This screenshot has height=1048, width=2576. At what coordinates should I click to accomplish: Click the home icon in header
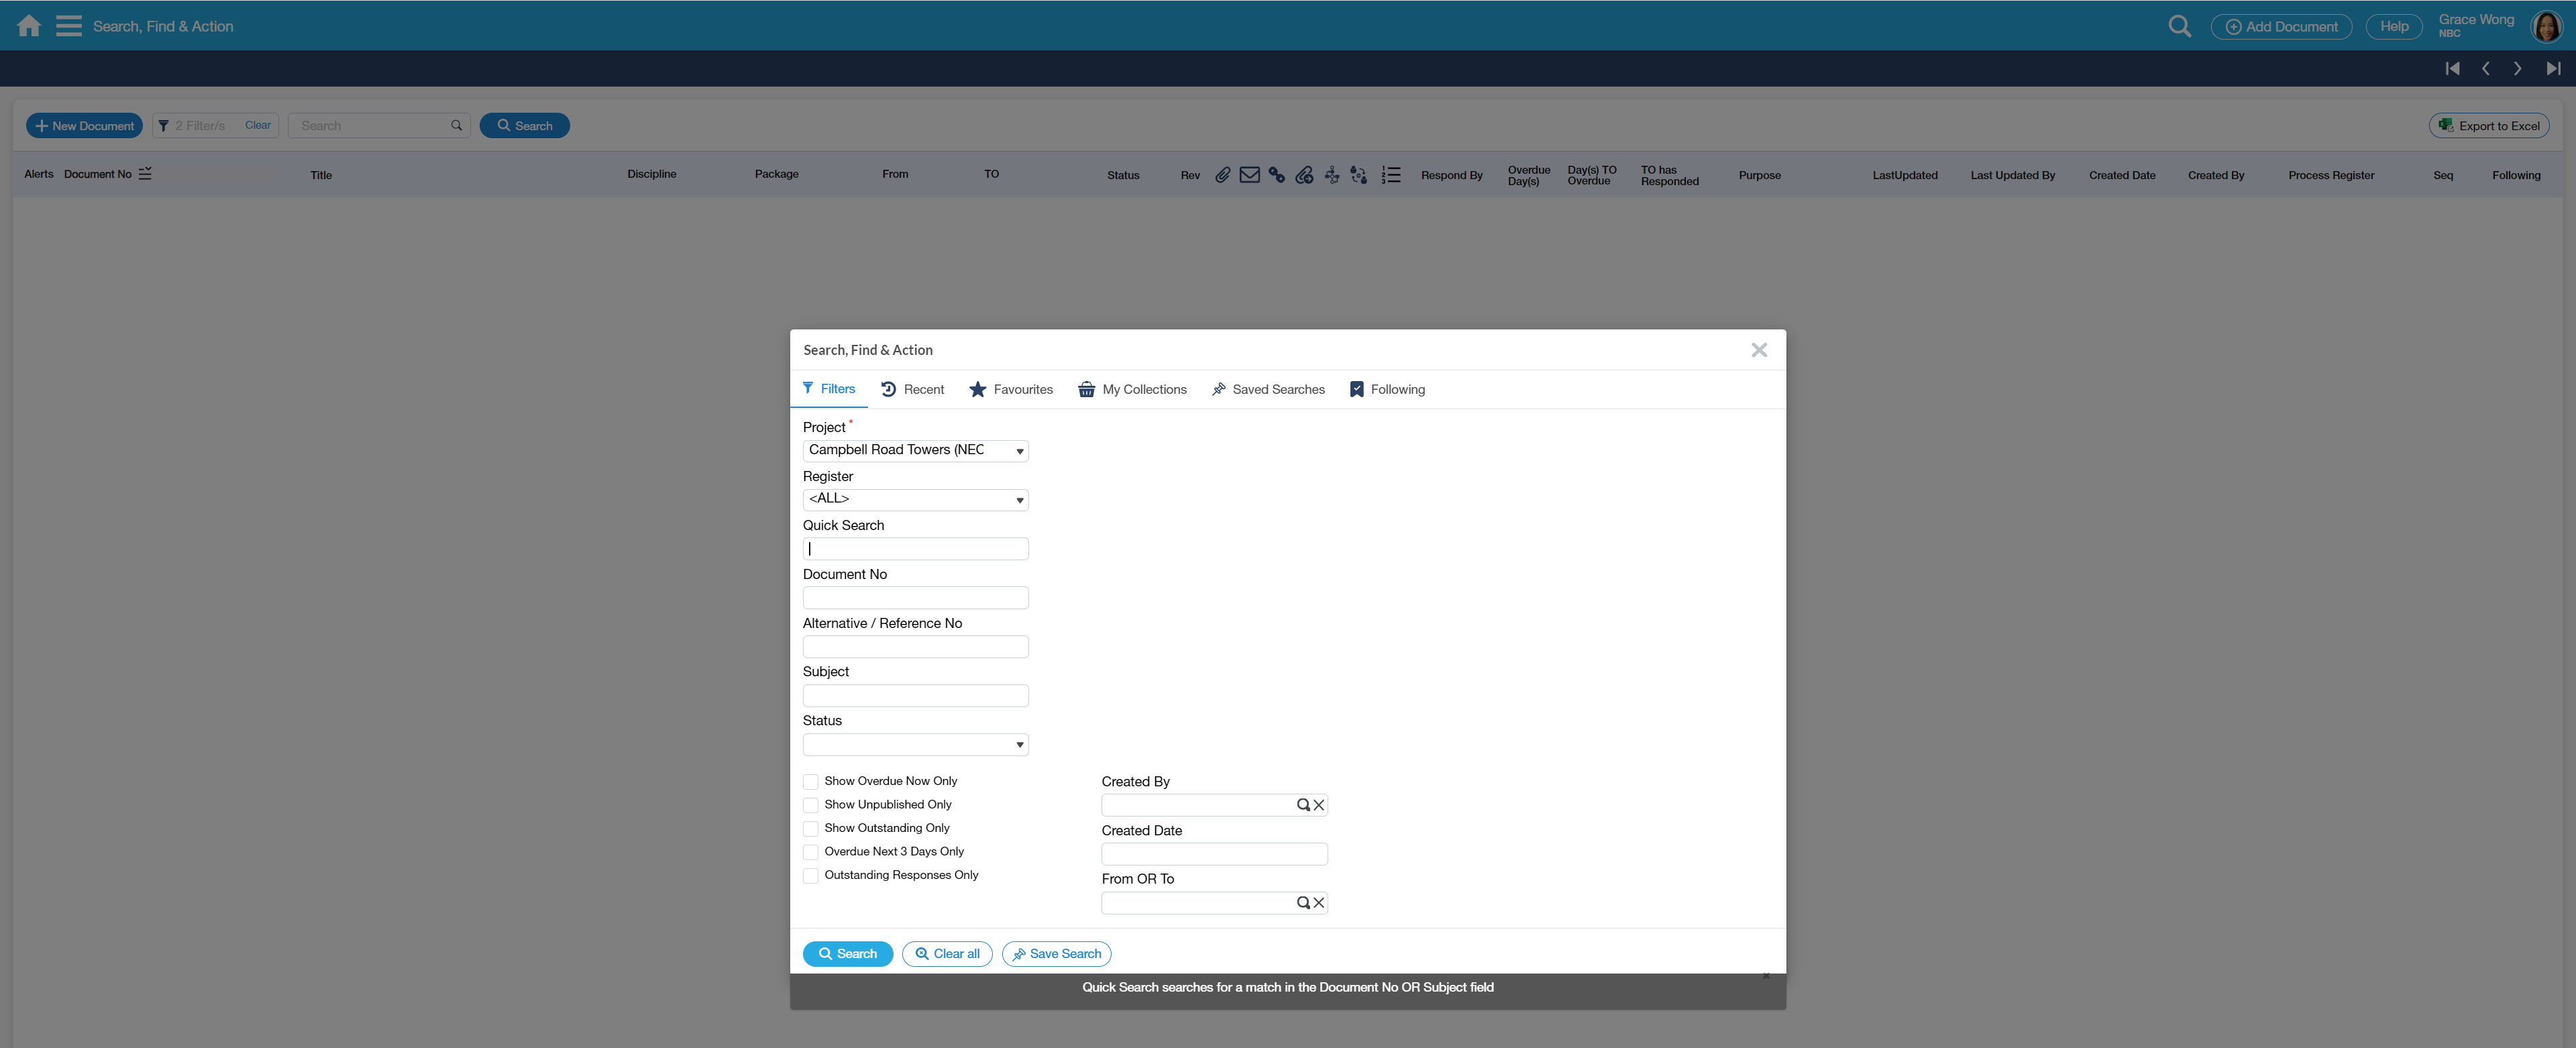pyautogui.click(x=29, y=26)
